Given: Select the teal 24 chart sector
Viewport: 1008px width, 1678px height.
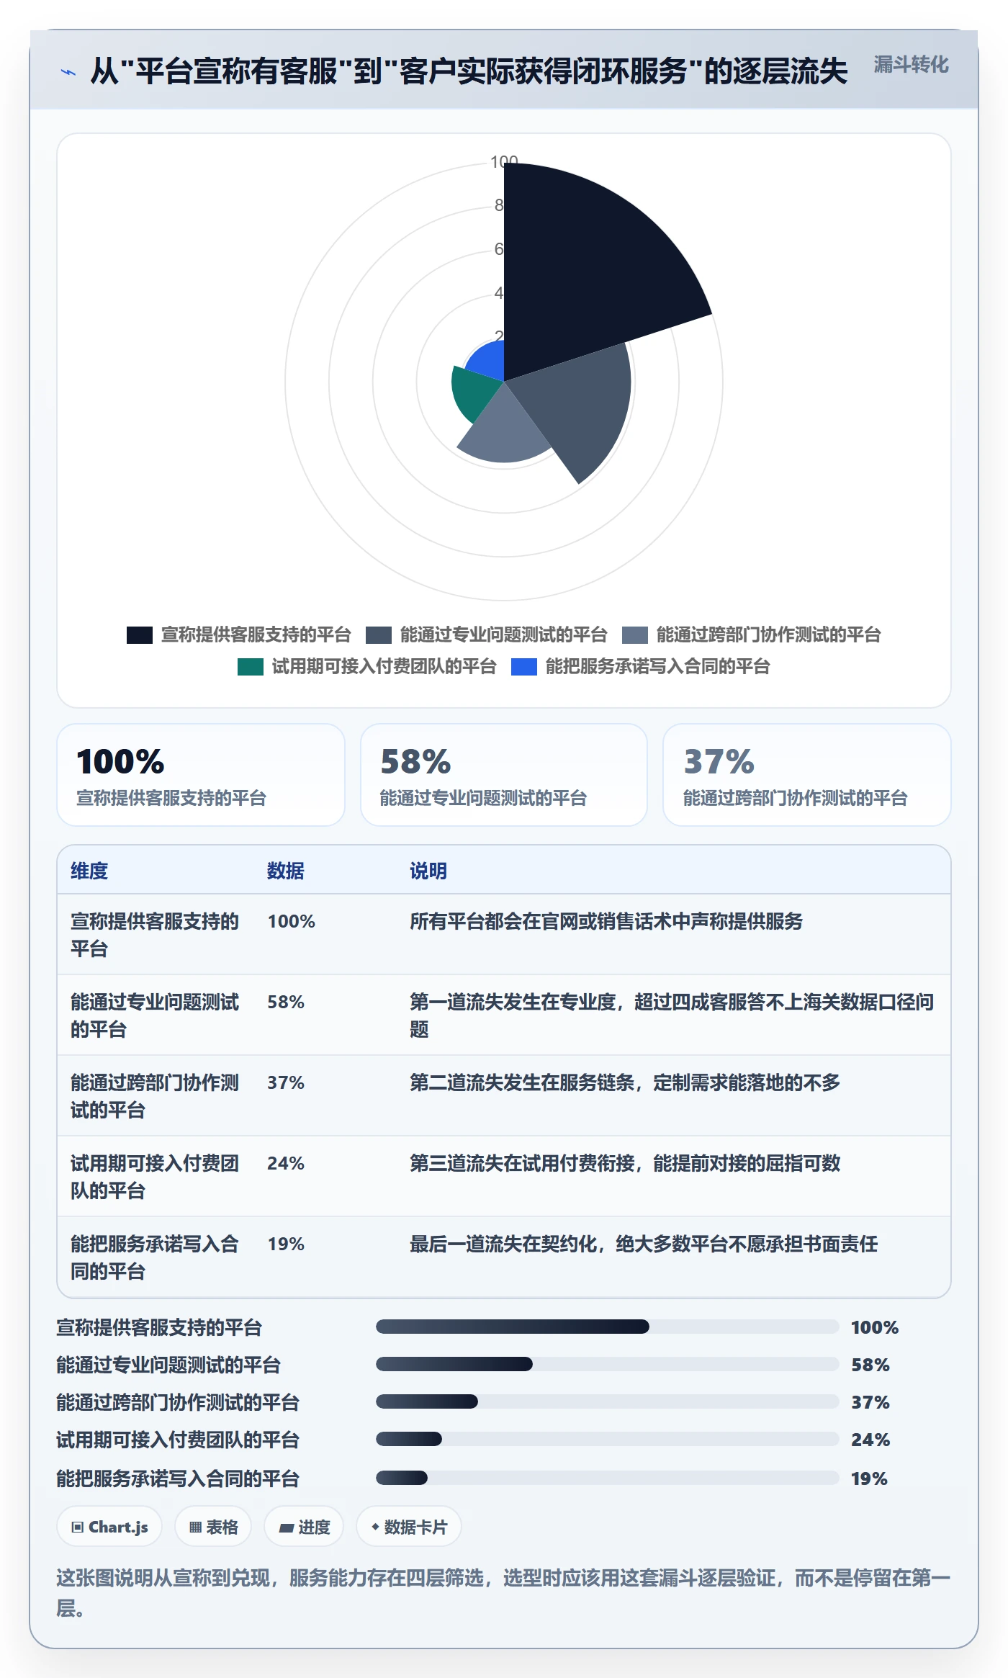Looking at the screenshot, I should click(x=474, y=392).
